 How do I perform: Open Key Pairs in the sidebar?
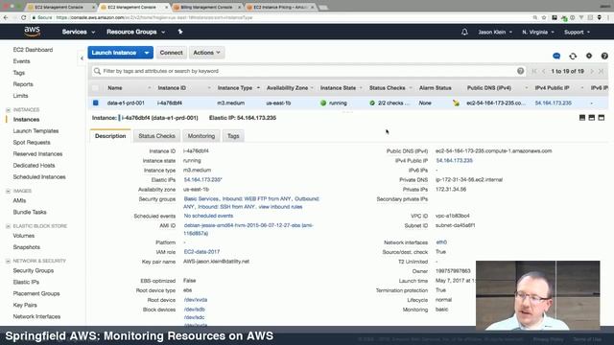click(25, 305)
